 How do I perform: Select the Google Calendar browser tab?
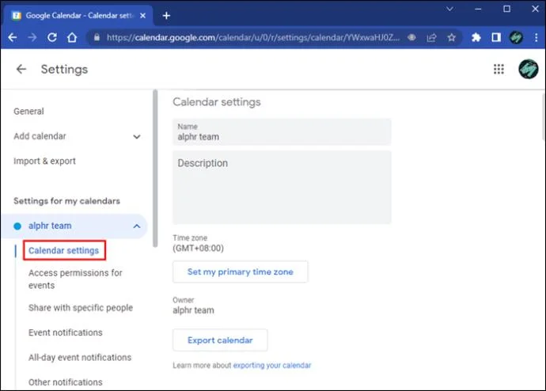point(78,16)
